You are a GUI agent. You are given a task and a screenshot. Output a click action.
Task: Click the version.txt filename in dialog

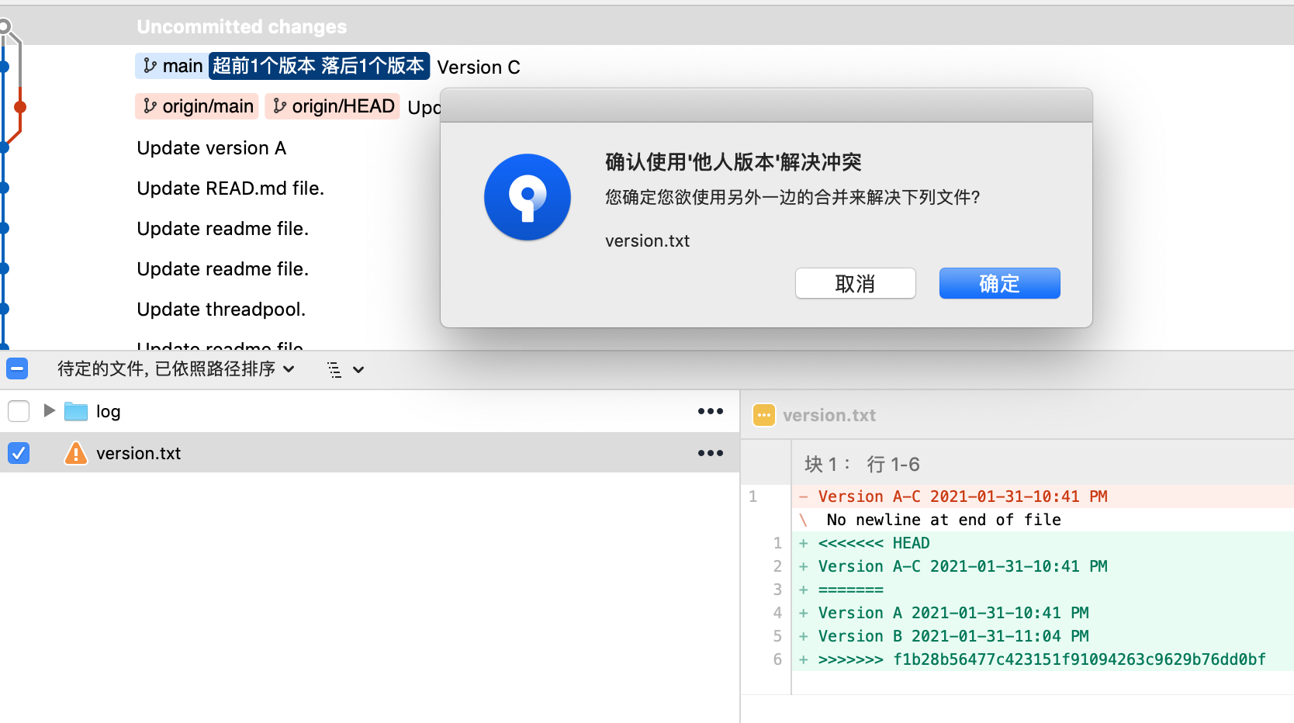[x=647, y=240]
